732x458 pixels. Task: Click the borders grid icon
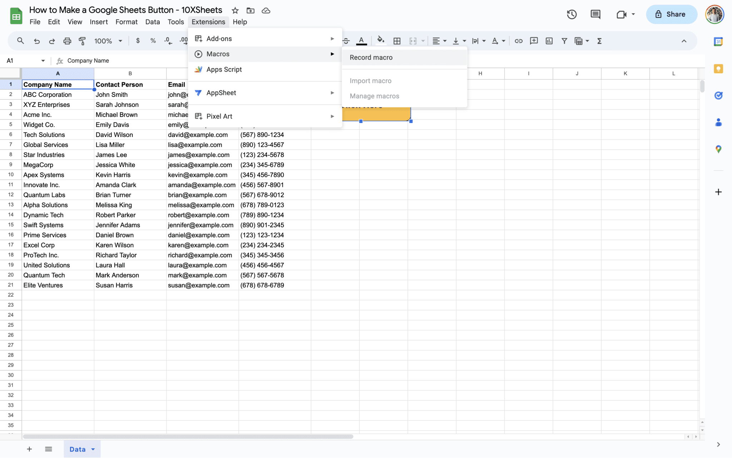click(397, 41)
